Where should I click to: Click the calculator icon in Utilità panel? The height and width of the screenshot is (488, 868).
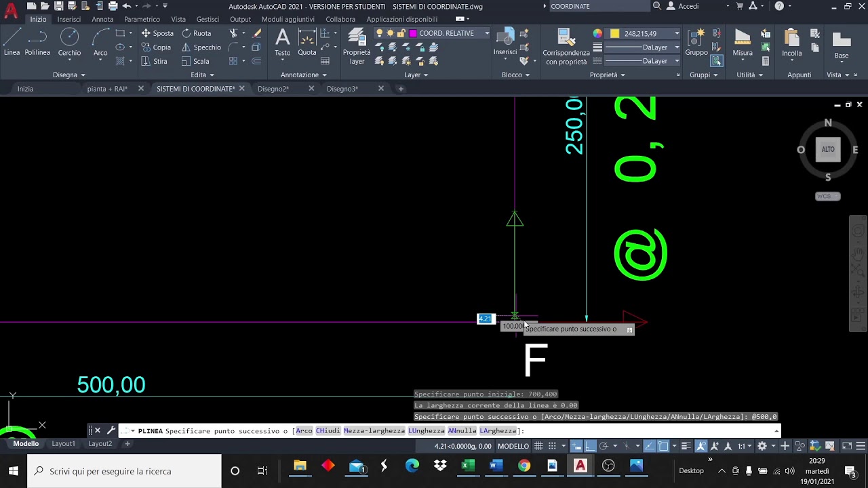click(x=766, y=61)
